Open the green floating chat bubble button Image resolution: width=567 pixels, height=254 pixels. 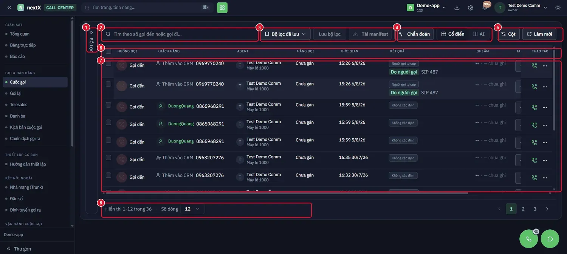pos(550,239)
